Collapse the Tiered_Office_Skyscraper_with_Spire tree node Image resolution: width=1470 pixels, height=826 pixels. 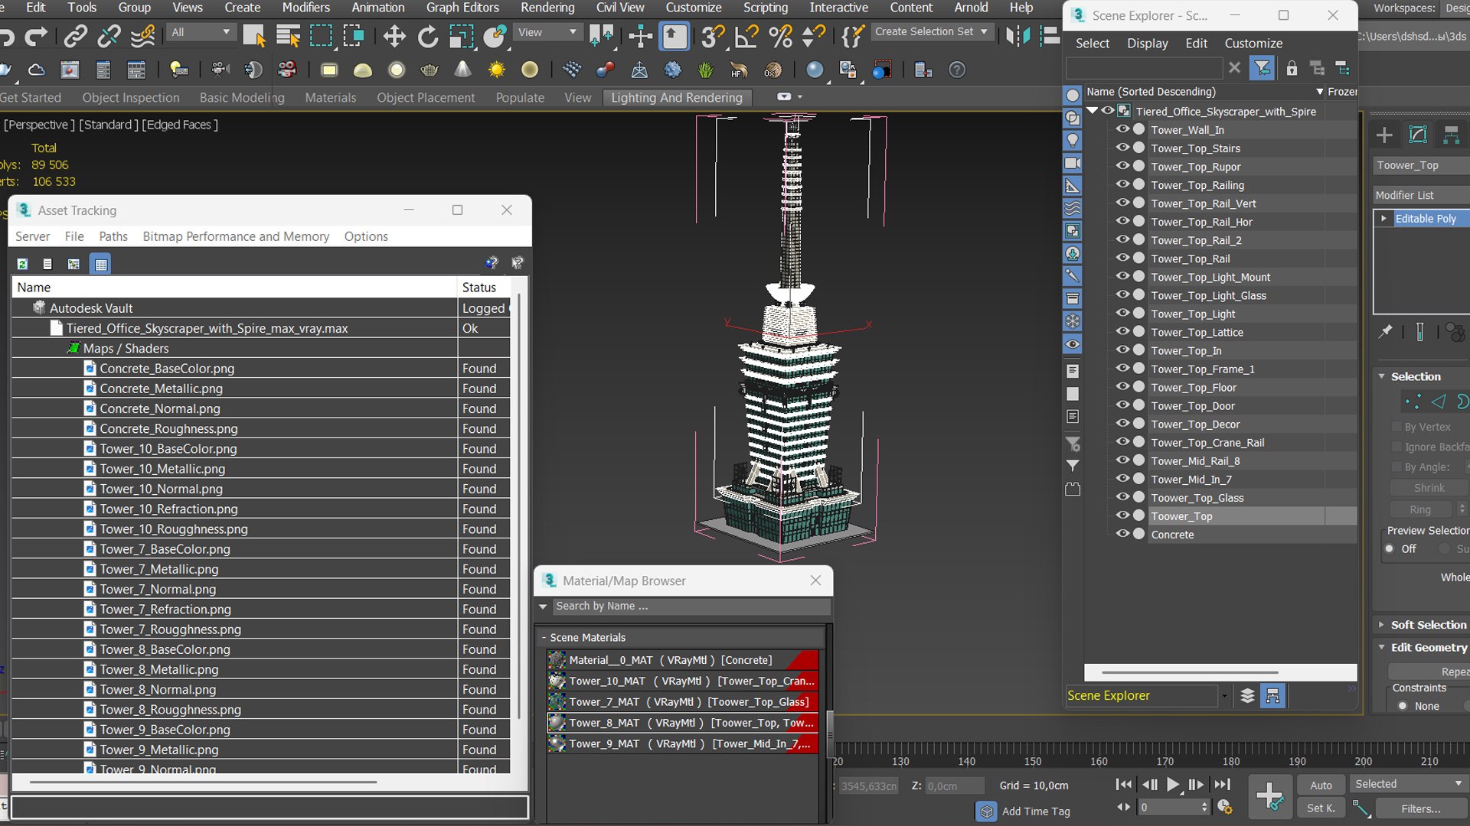(1093, 111)
